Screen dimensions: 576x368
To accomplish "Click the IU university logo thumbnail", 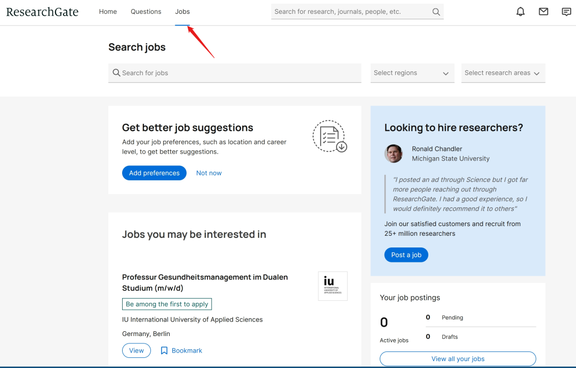I will [x=333, y=286].
